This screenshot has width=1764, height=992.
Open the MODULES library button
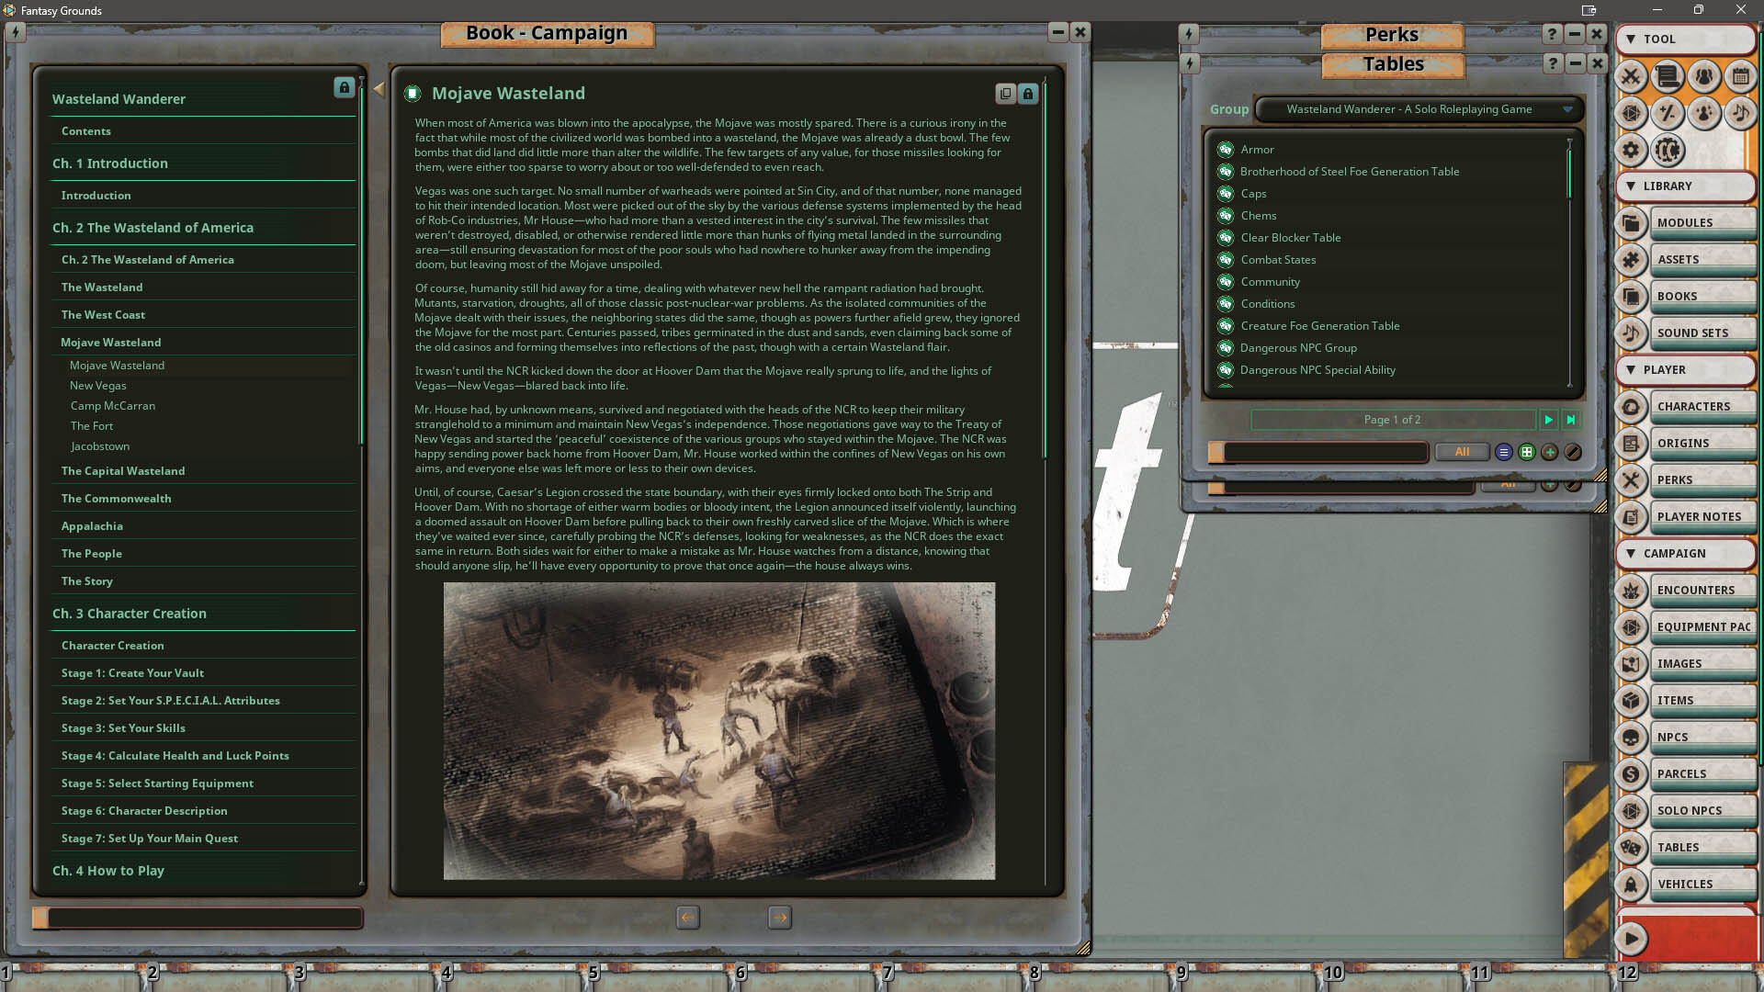click(x=1703, y=222)
